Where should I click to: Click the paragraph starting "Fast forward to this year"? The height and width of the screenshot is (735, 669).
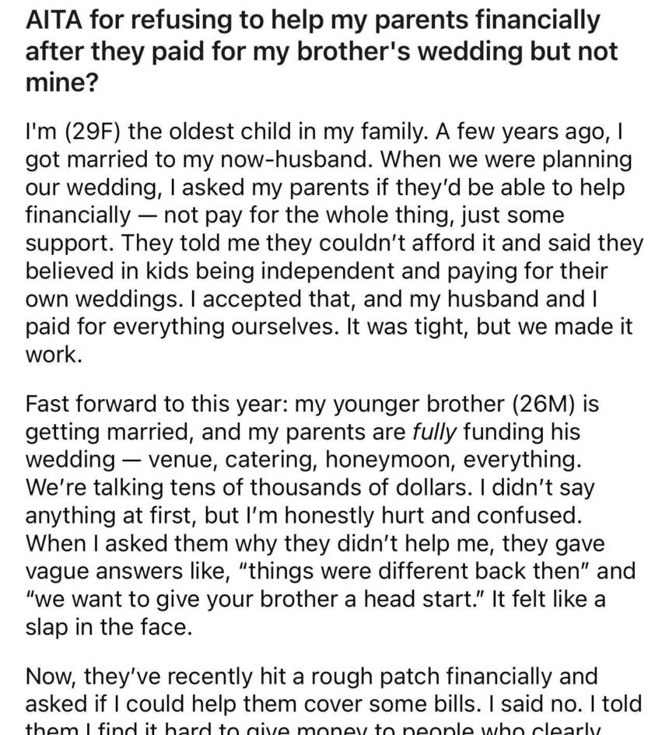point(327,515)
